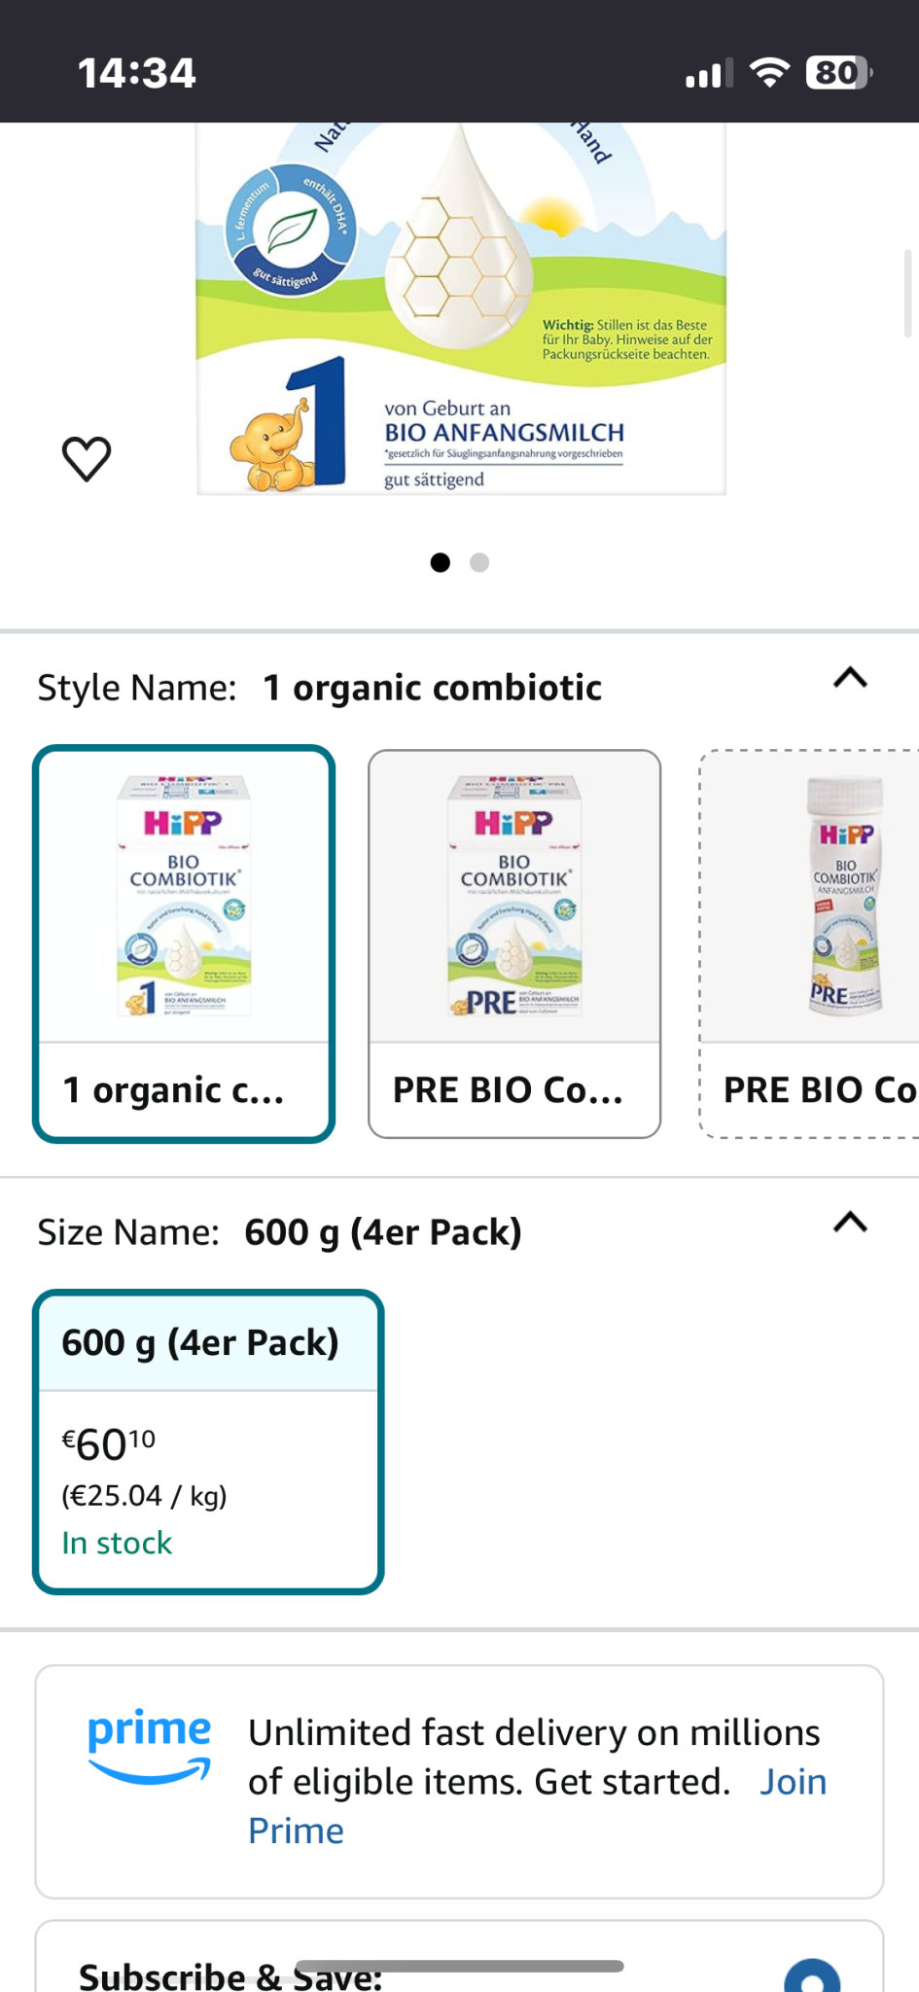Tap the HiPP product main image
The image size is (919, 1992).
461,308
